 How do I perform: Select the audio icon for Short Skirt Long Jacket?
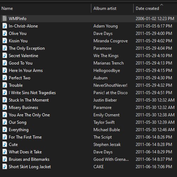5,166
